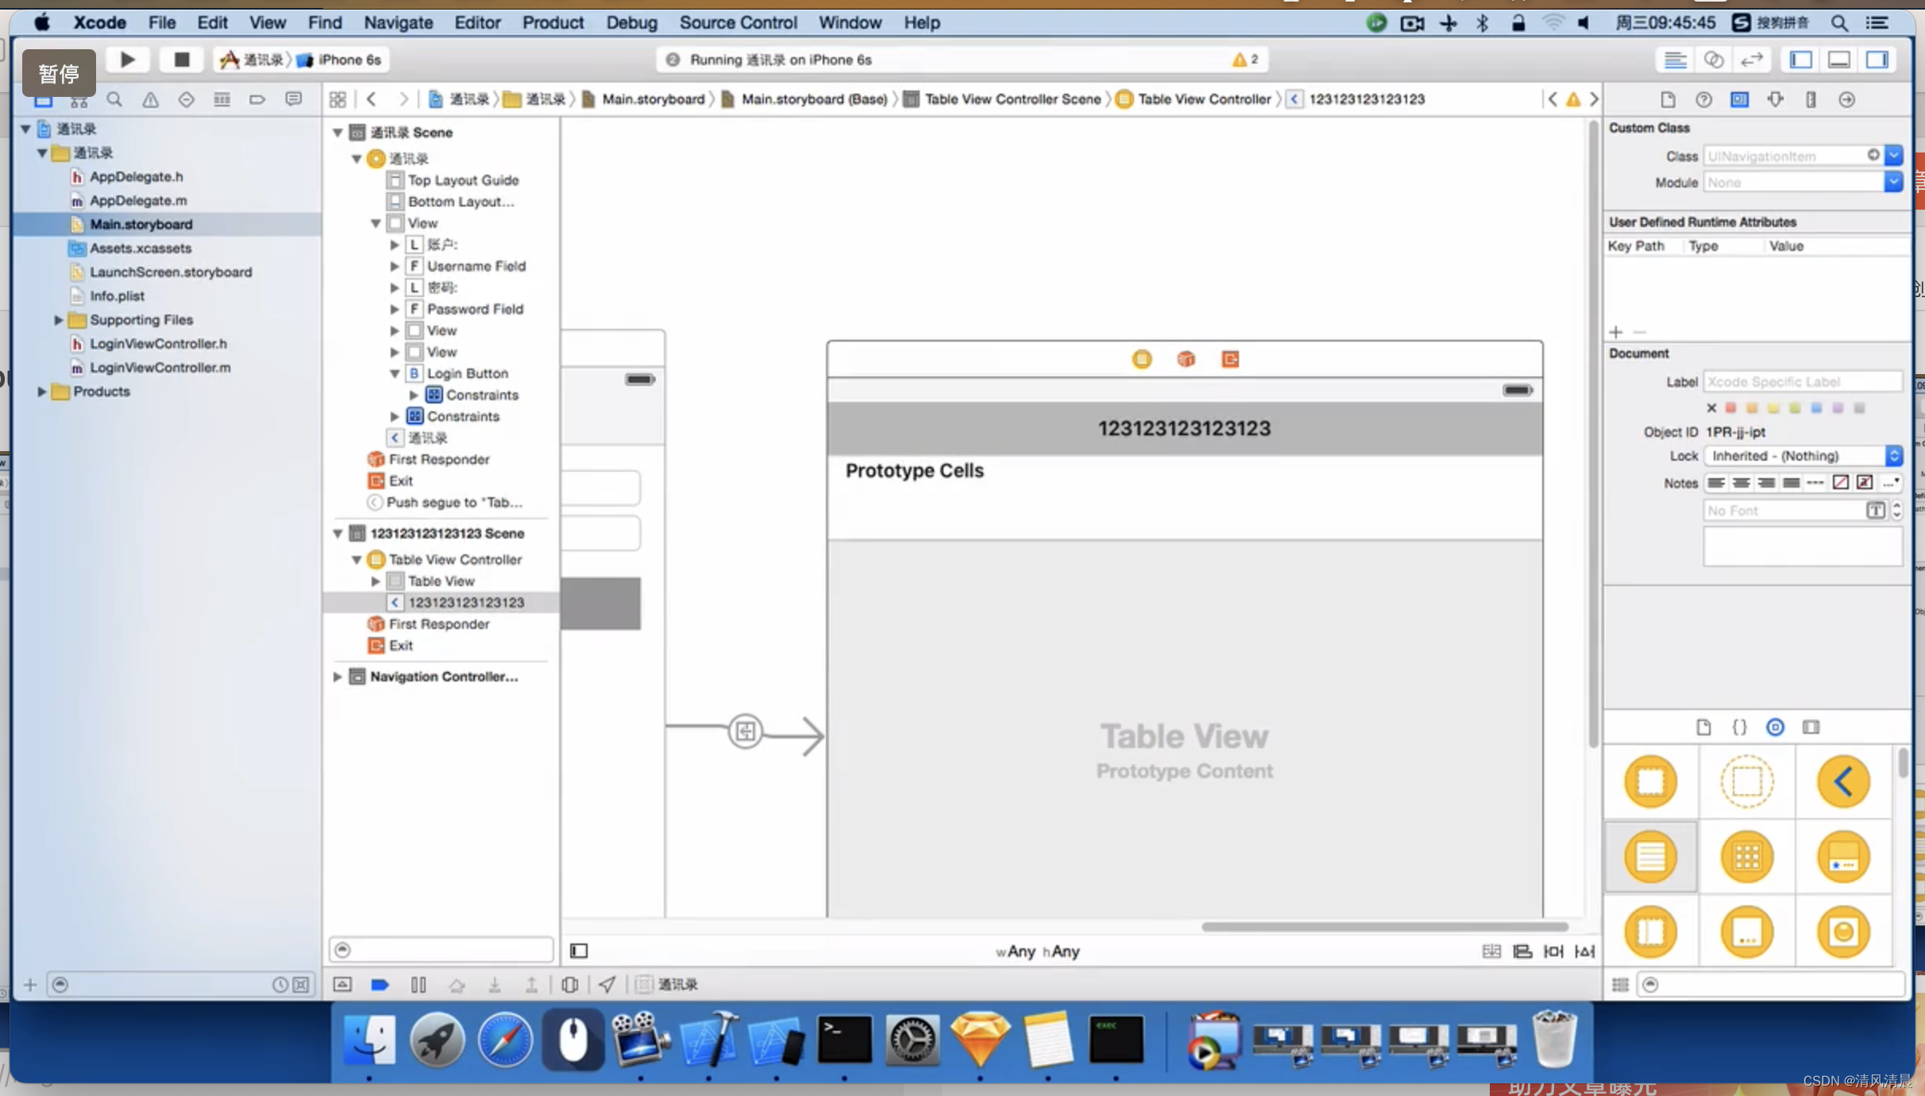Open the Debug menu from menu bar
The height and width of the screenshot is (1096, 1925).
coord(629,22)
